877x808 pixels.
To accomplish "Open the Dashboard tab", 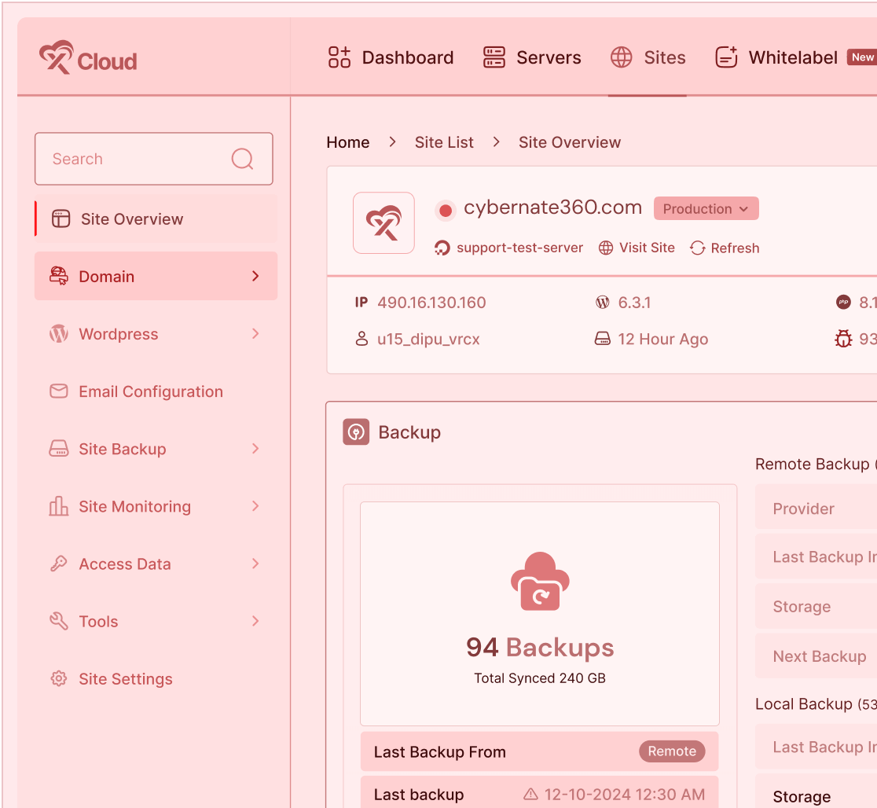I will tap(391, 58).
